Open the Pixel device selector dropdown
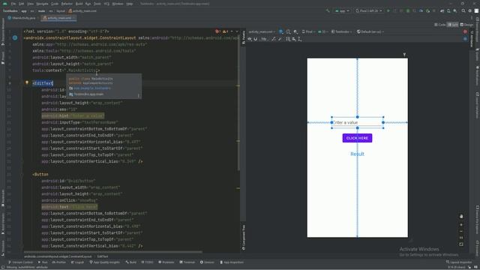Screen dimensions: 480x270 tap(369, 10)
